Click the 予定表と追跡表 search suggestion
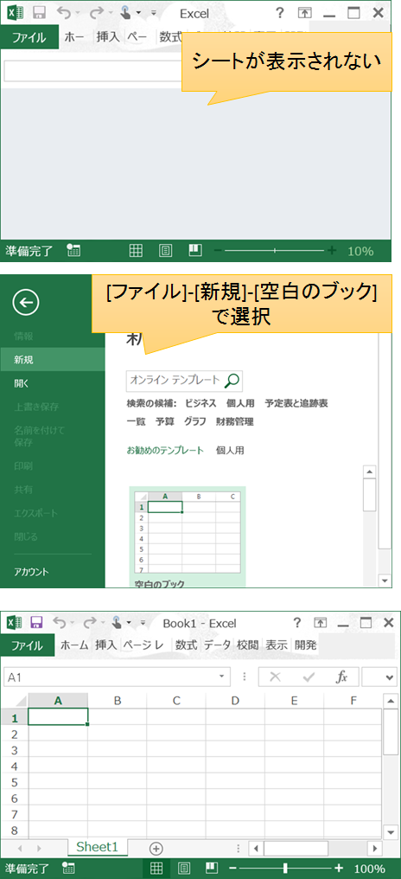 click(x=296, y=404)
